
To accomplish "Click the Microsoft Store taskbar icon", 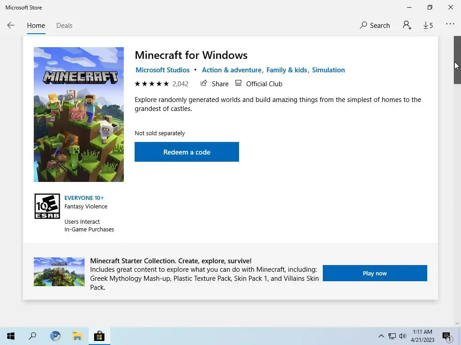I will (x=99, y=336).
